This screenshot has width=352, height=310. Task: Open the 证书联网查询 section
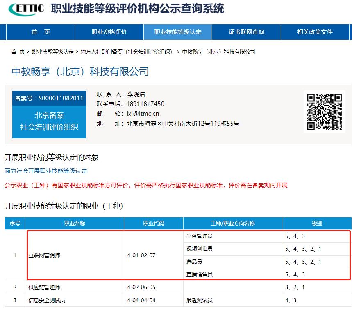246,32
